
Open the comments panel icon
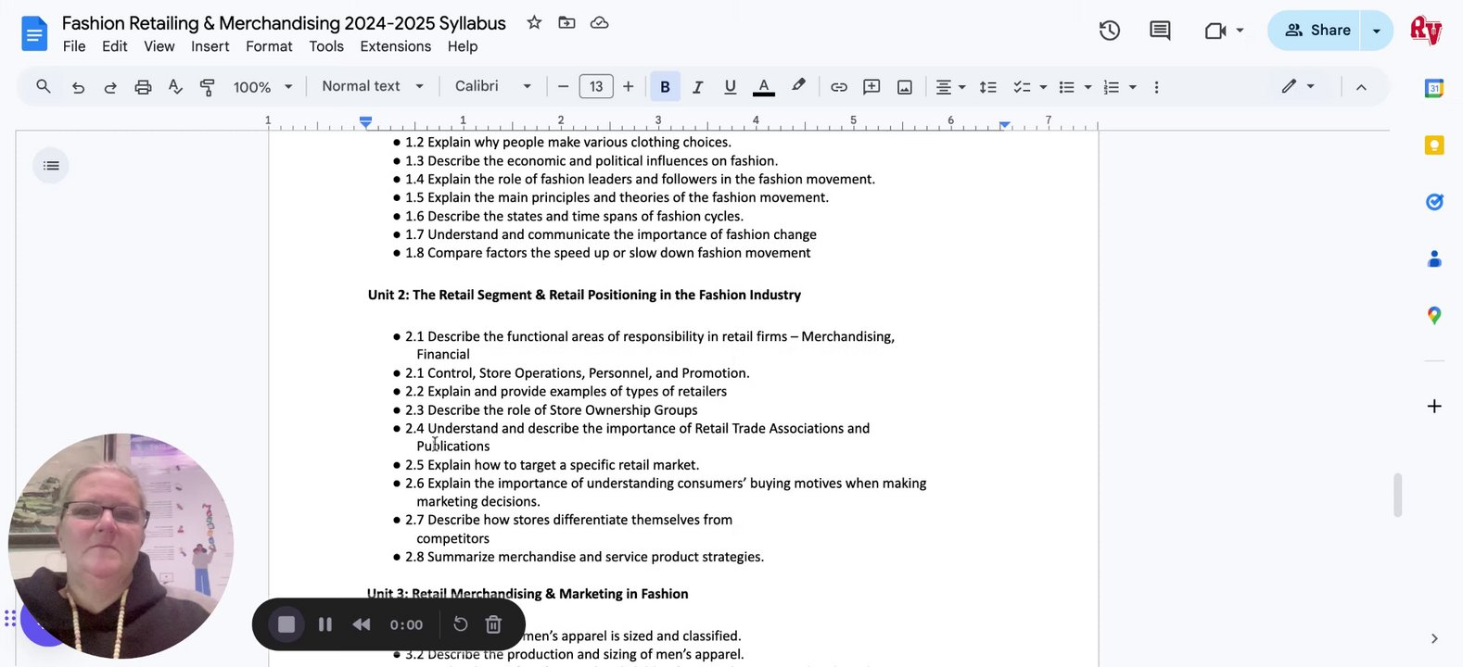click(x=1160, y=31)
